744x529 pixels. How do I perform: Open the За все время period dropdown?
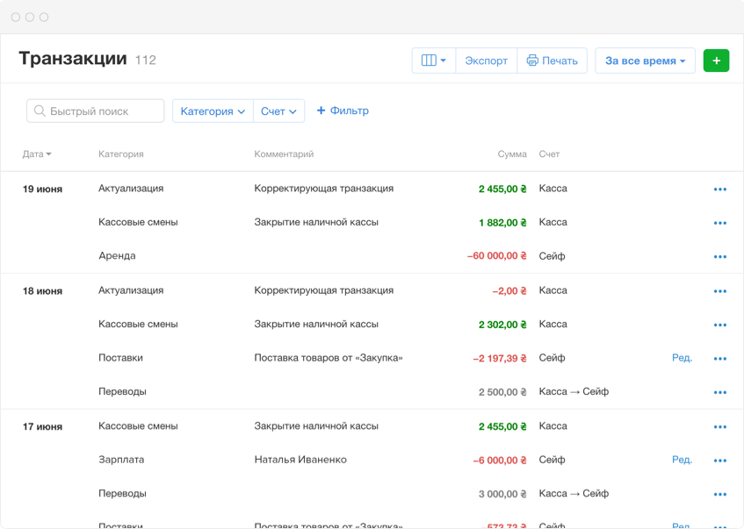pos(645,61)
